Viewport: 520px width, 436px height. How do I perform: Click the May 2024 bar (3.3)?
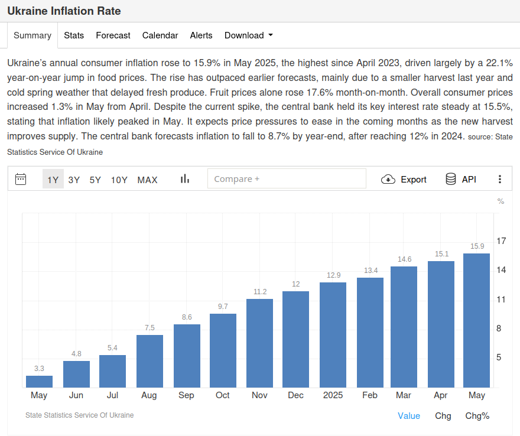point(39,382)
